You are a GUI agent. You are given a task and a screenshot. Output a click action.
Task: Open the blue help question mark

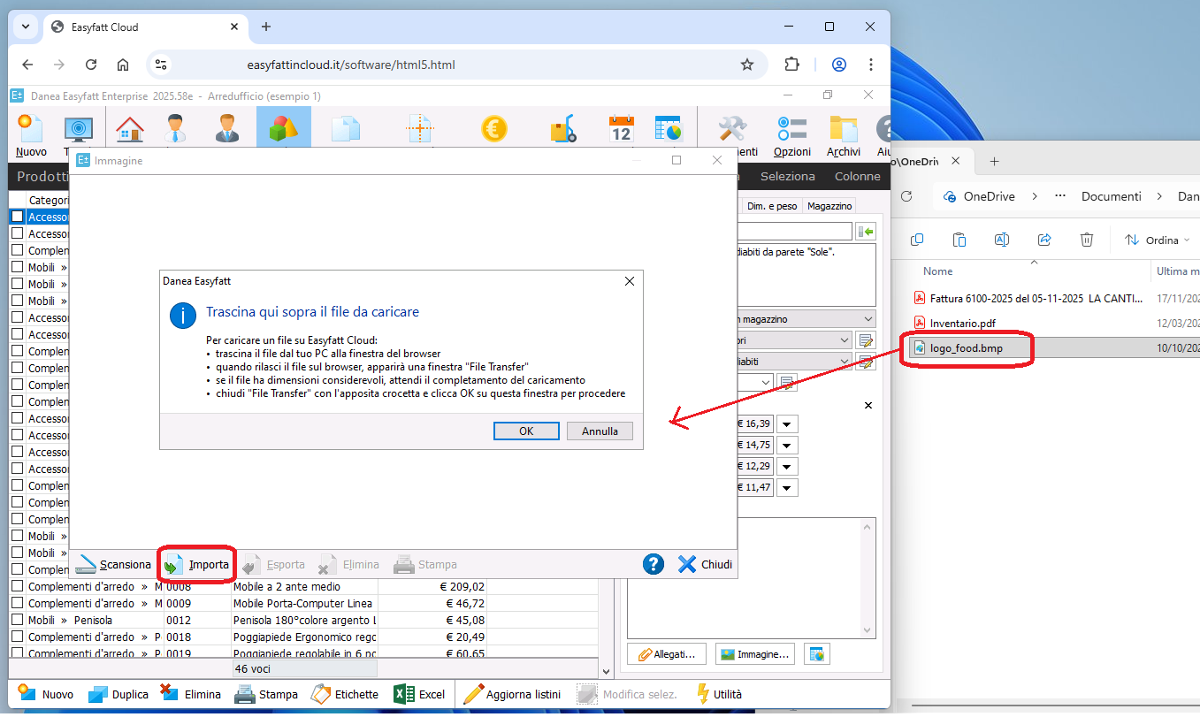(x=653, y=564)
